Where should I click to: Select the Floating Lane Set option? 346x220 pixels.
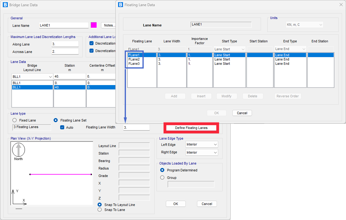pos(56,120)
